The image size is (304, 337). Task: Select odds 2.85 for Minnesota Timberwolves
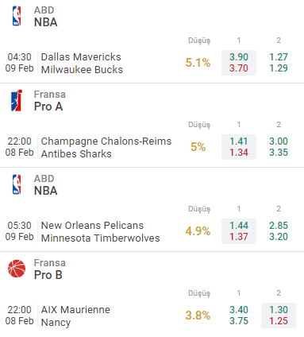(x=279, y=231)
